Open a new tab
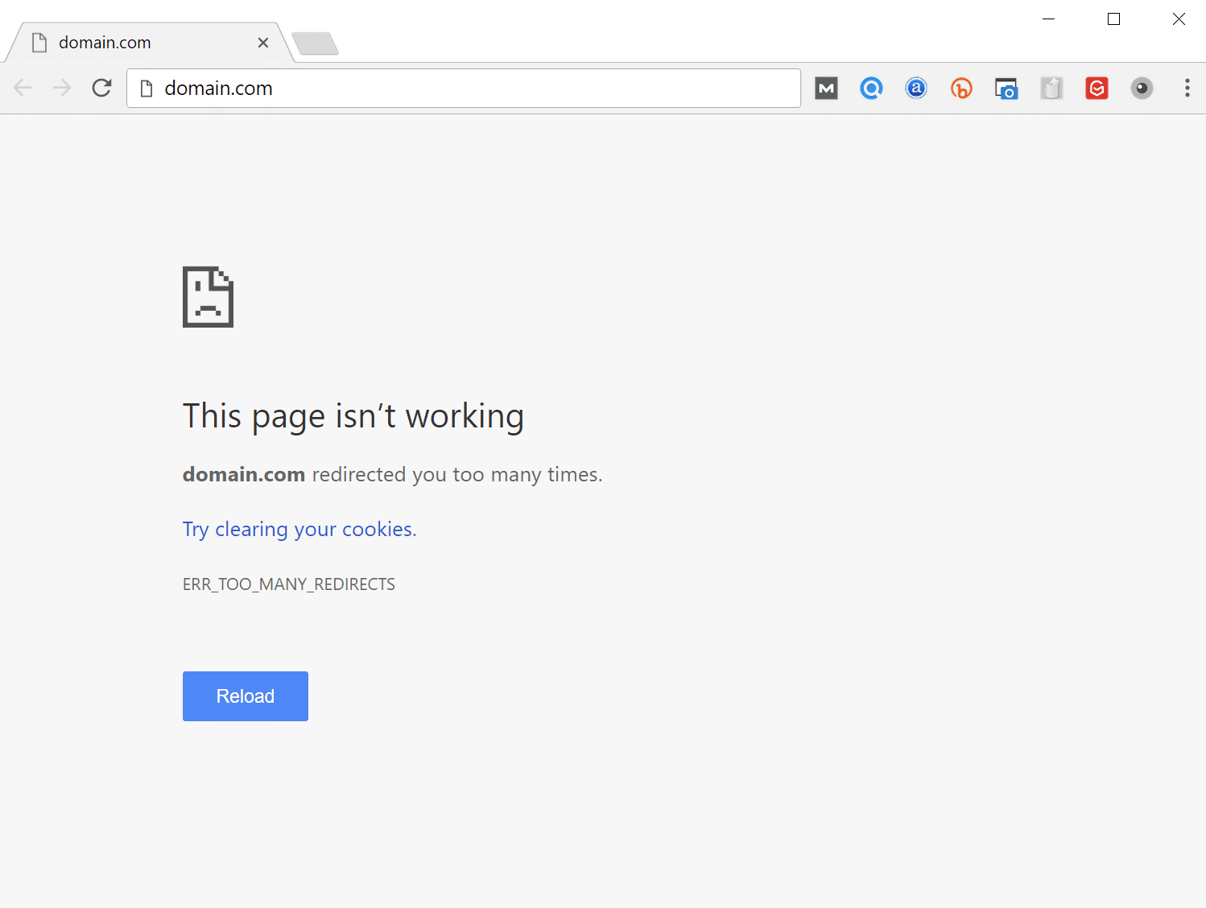Viewport: 1206px width, 908px height. click(315, 43)
